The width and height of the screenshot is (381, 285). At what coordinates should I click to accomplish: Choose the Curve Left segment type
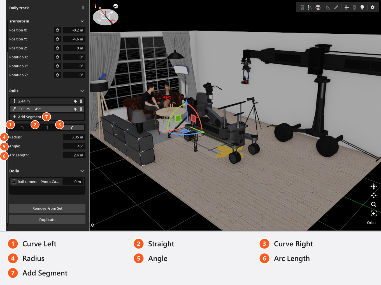[22, 127]
